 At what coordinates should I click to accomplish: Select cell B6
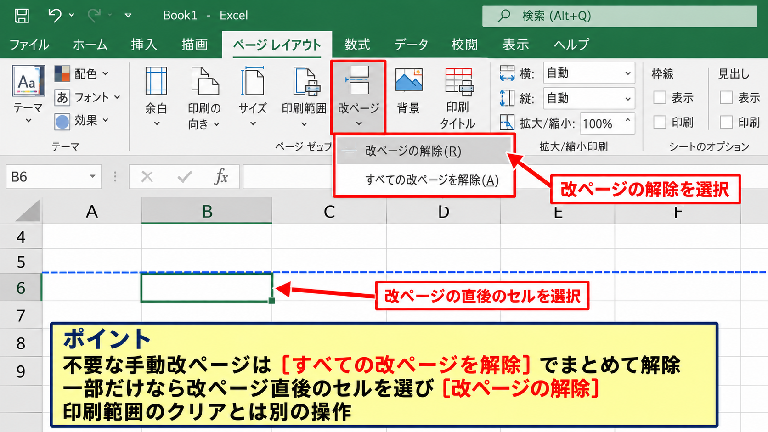pyautogui.click(x=207, y=288)
